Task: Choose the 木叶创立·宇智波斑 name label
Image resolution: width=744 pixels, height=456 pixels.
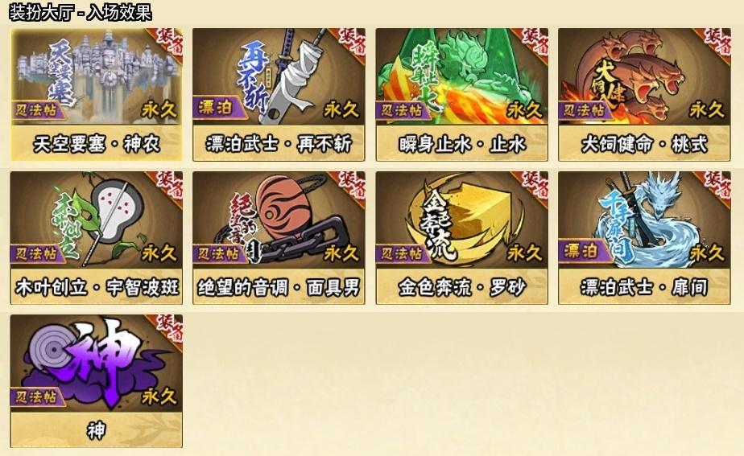Action: (97, 287)
